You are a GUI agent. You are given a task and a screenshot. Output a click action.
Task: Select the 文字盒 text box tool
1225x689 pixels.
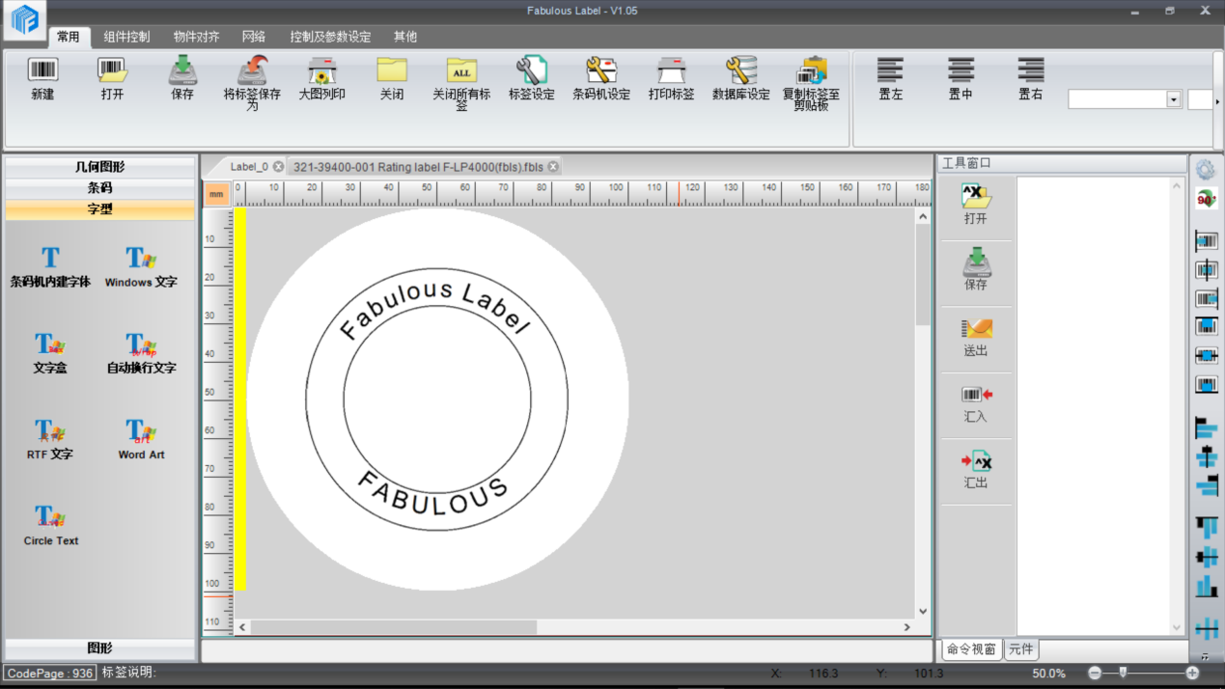[50, 352]
